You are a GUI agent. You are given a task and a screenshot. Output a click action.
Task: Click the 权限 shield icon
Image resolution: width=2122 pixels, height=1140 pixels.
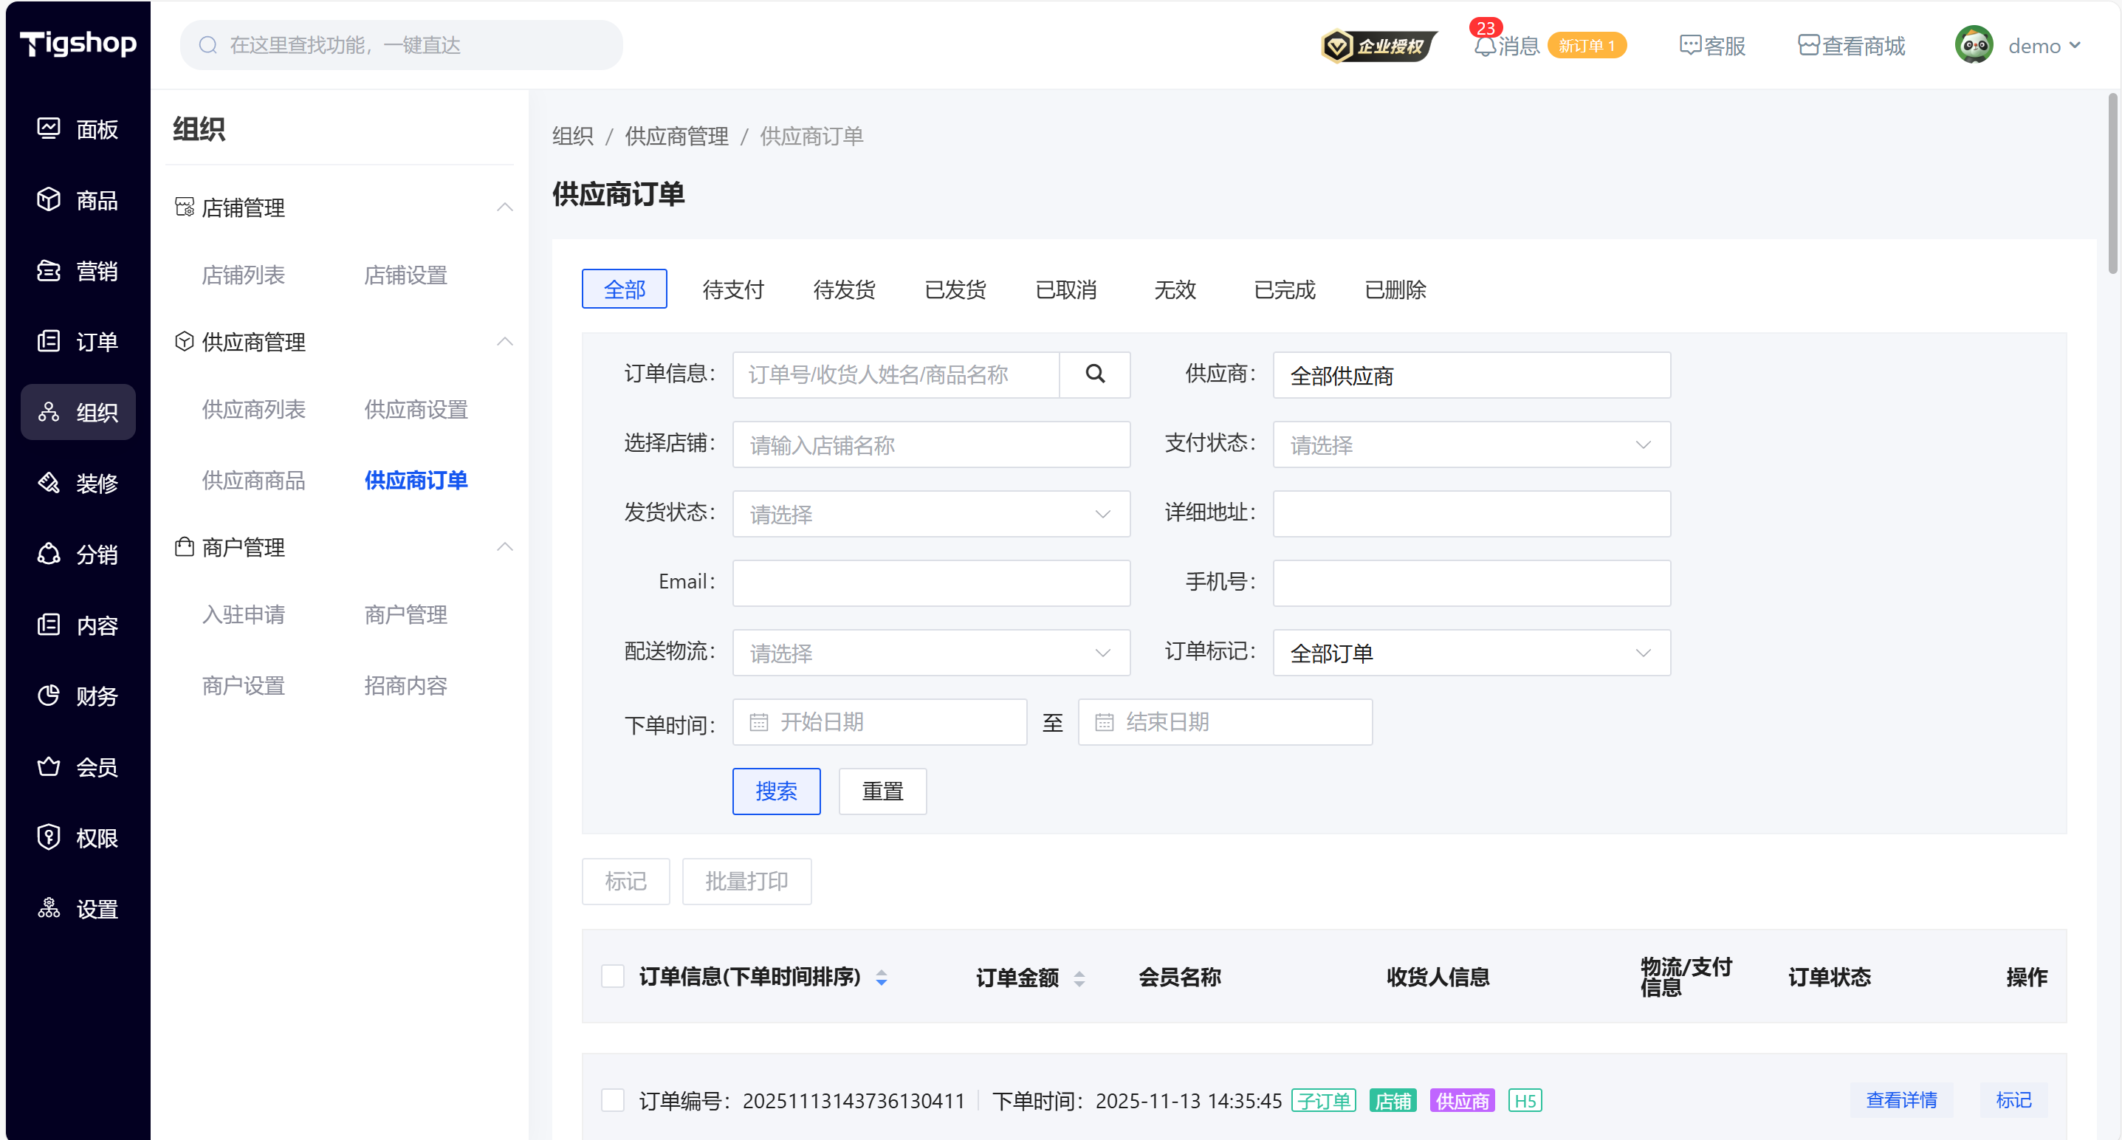(x=49, y=837)
